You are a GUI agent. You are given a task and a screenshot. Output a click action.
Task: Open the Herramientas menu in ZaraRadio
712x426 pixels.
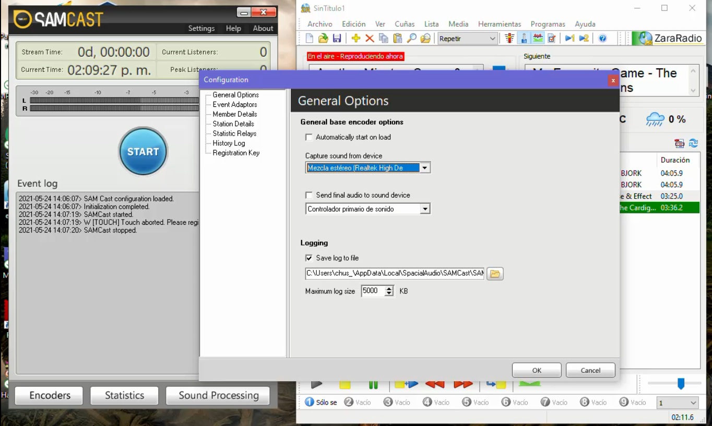tap(500, 24)
